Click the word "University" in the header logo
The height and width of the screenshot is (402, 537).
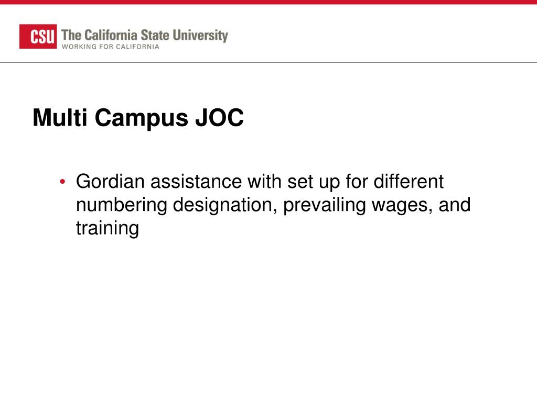(x=200, y=36)
